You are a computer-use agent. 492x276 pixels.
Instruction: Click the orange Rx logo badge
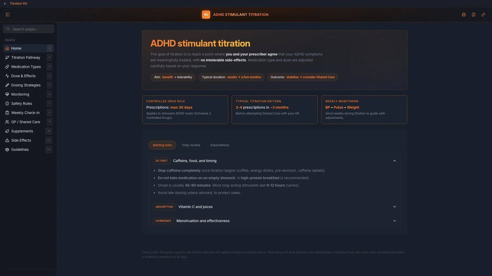coord(206,15)
